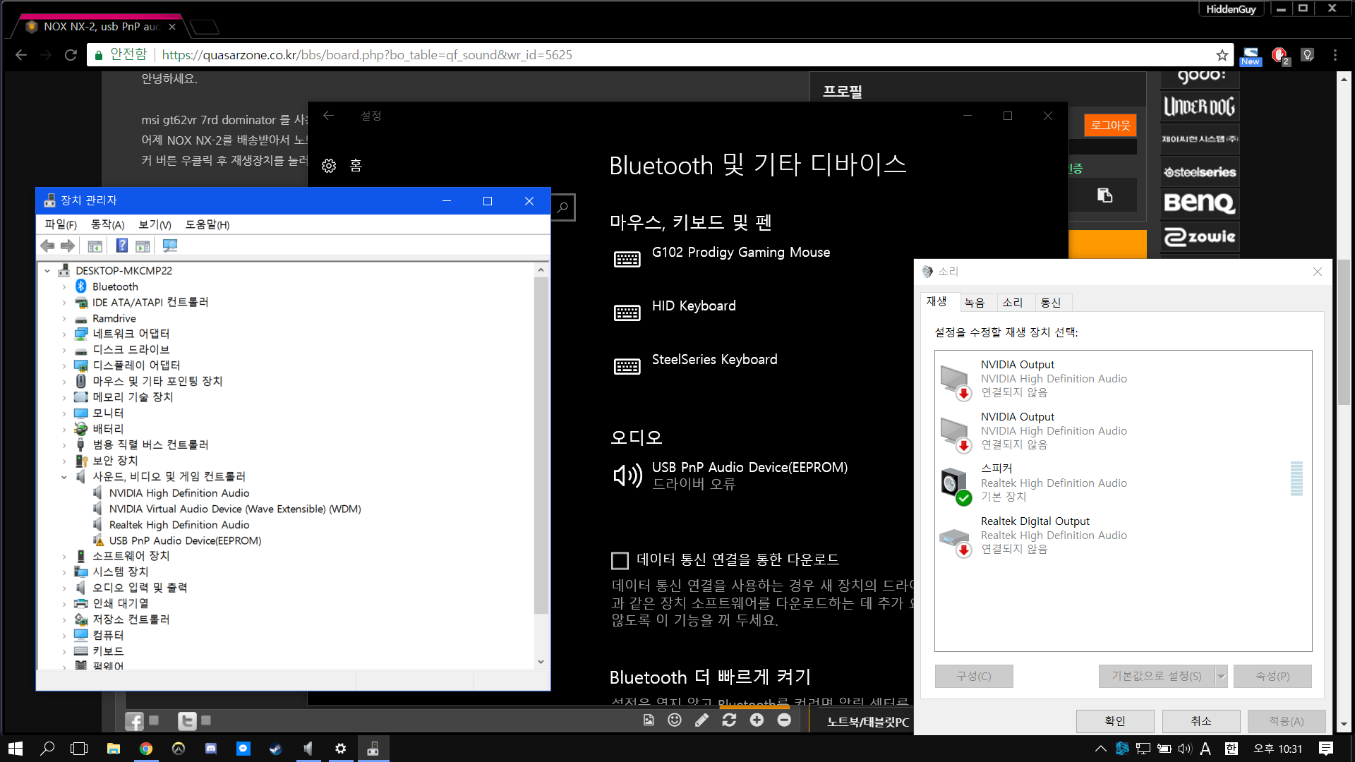Image resolution: width=1355 pixels, height=762 pixels.
Task: Click the volume level meter beside 스피커
Action: coord(1296,480)
